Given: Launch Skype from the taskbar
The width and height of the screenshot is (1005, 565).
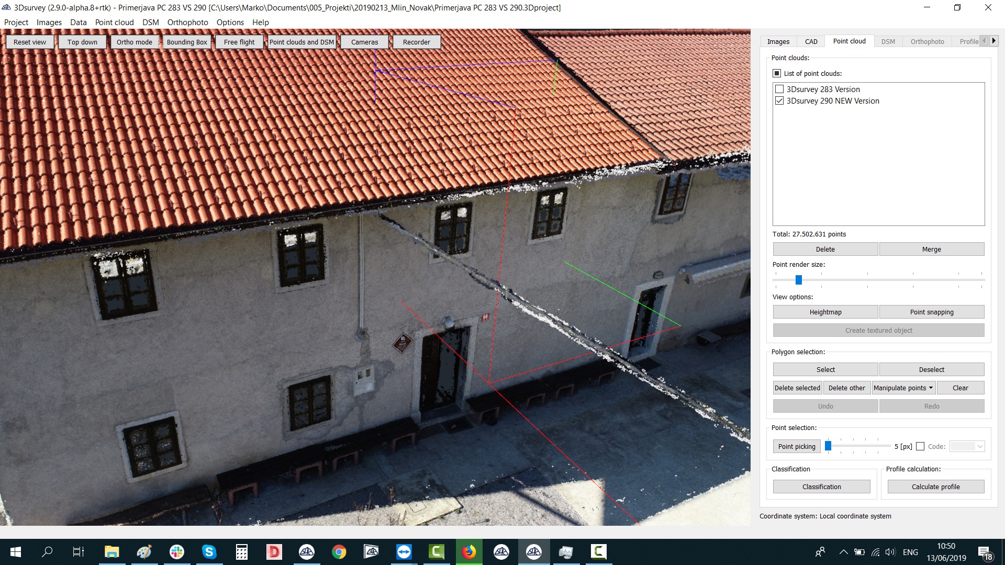Looking at the screenshot, I should tap(209, 552).
